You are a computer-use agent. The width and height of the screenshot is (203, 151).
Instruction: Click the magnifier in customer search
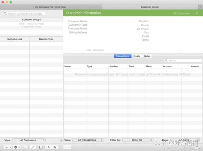(x=5, y=13)
